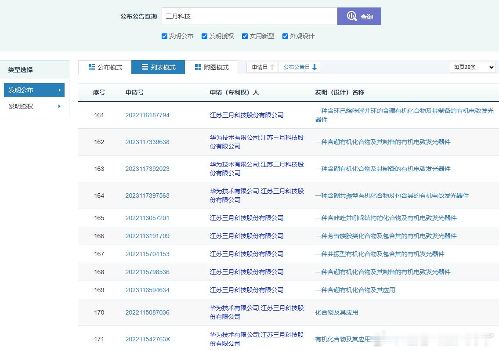The width and height of the screenshot is (499, 351).
Task: Open title 一种含咔唑并吲哚结构的化合物及有机电致发光器件
Action: coord(386,218)
